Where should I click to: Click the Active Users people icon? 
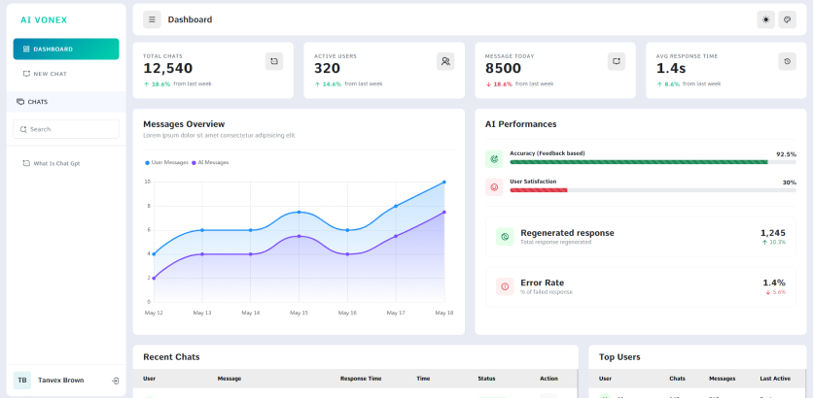coord(445,61)
